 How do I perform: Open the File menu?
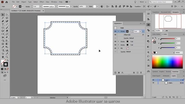(x=13, y=2)
